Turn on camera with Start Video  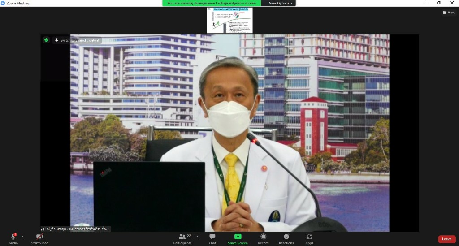click(x=40, y=237)
